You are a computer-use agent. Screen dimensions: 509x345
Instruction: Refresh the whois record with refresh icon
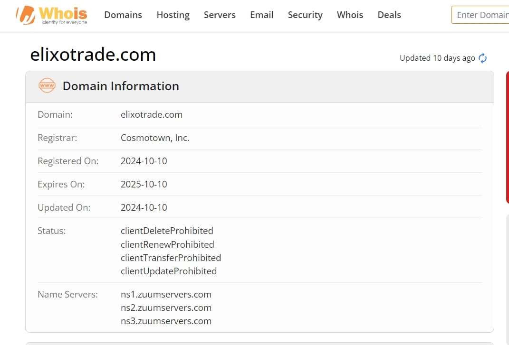click(x=482, y=58)
